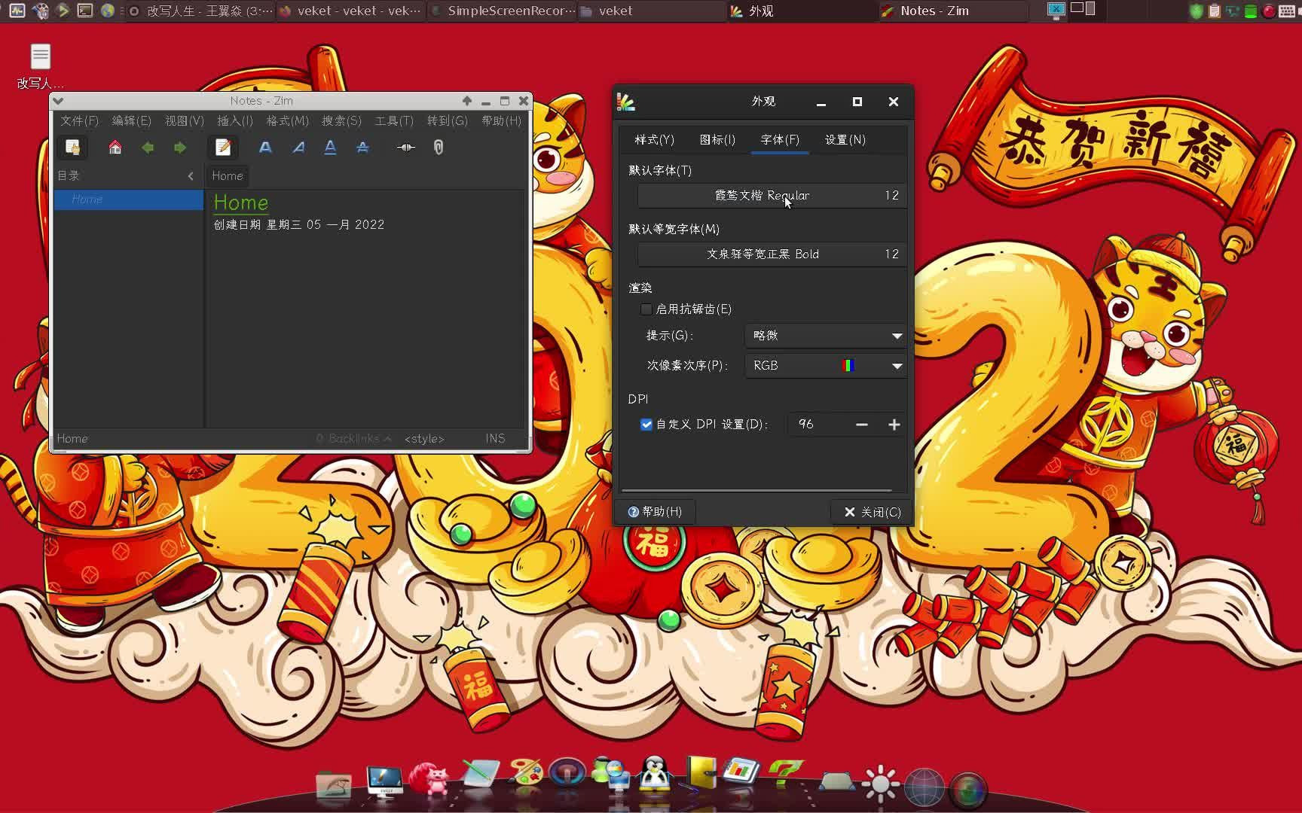
Task: Click the attach file paperclip icon
Action: pyautogui.click(x=438, y=148)
